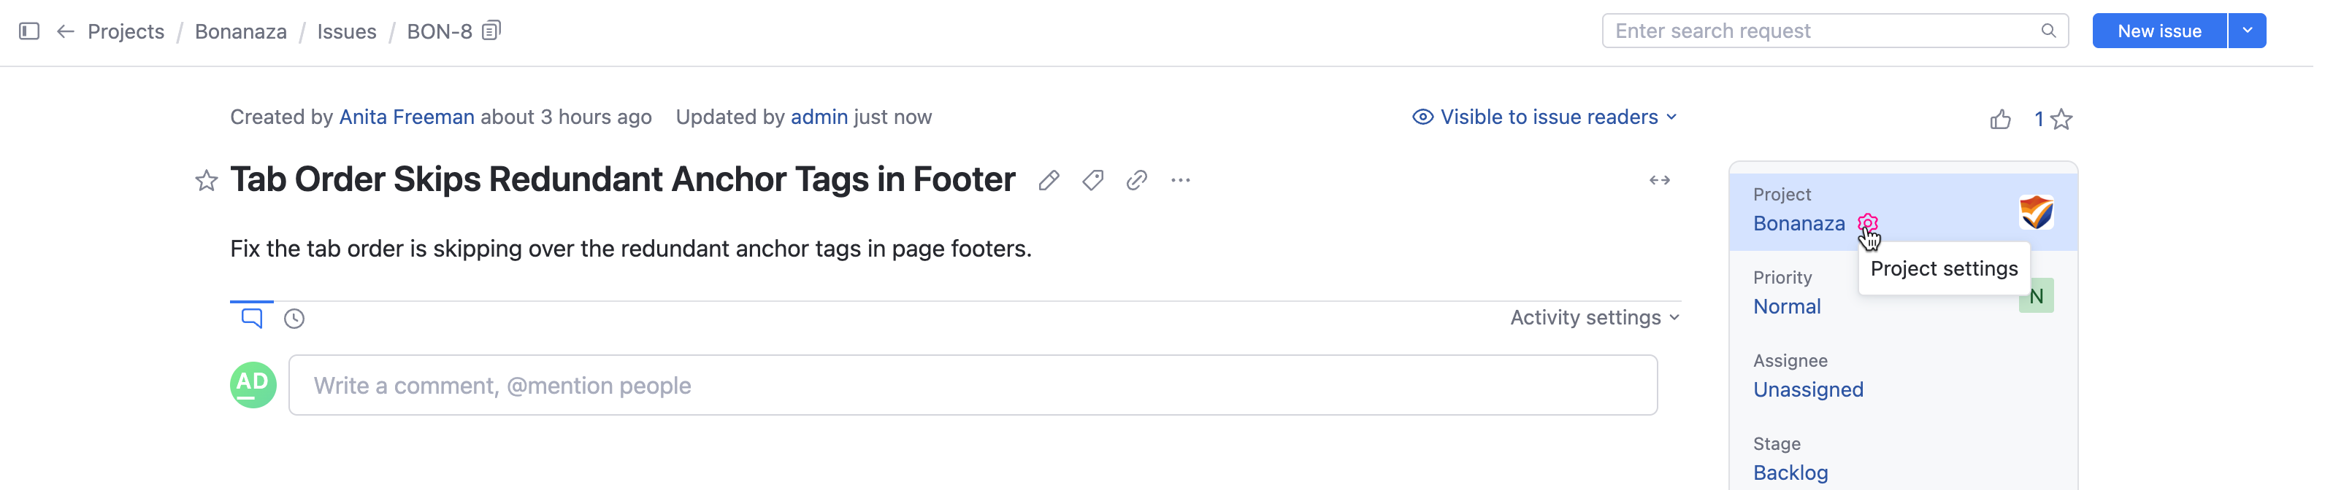Click the link issue icon
Viewport: 2325px width, 490px height.
[1136, 181]
